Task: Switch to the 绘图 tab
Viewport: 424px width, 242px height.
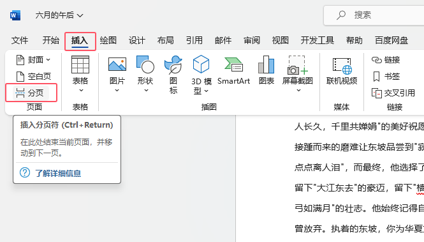Action: point(108,40)
